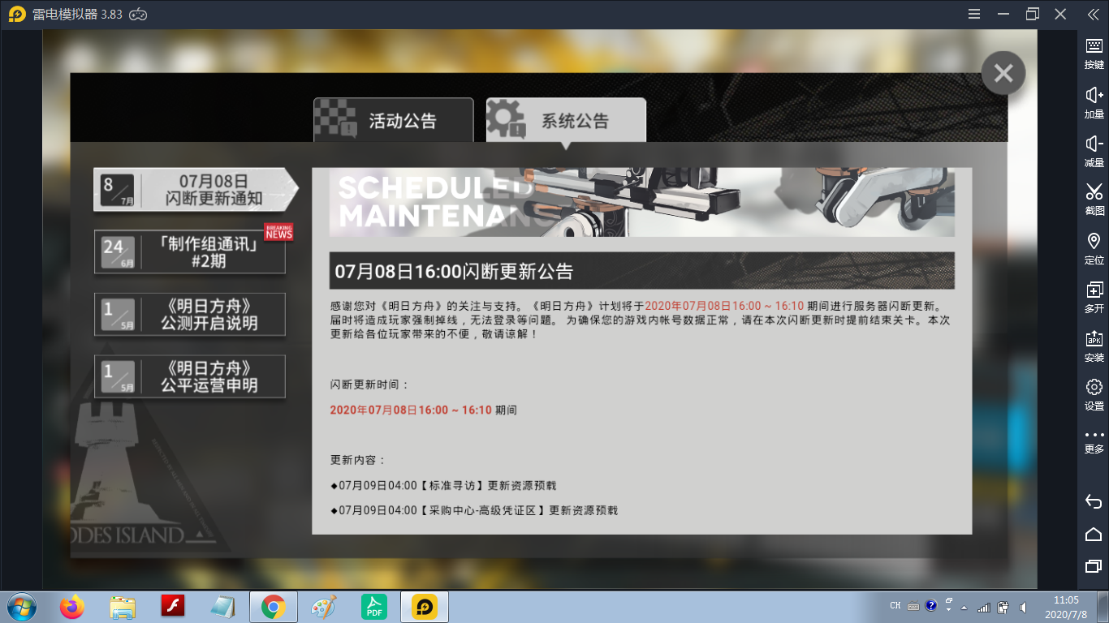The height and width of the screenshot is (623, 1109).
Task: Click the 【标准寻访】更新资源预载 line
Action: click(x=443, y=486)
